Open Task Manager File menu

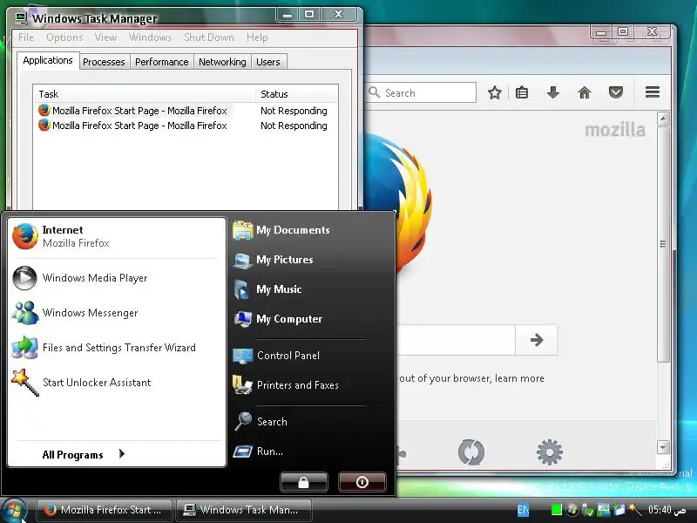(x=26, y=37)
